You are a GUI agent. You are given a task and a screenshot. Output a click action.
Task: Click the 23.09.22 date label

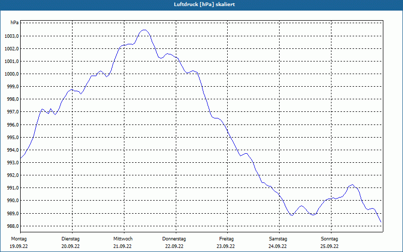click(x=226, y=246)
